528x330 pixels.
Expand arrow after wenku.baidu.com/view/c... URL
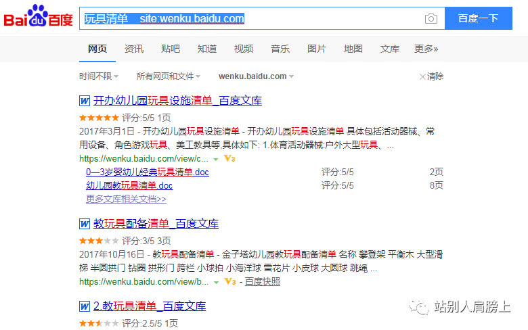(216, 159)
